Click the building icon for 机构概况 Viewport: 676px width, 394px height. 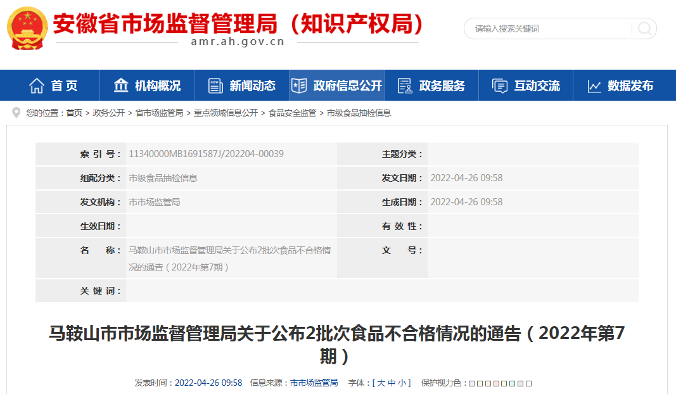tap(121, 86)
